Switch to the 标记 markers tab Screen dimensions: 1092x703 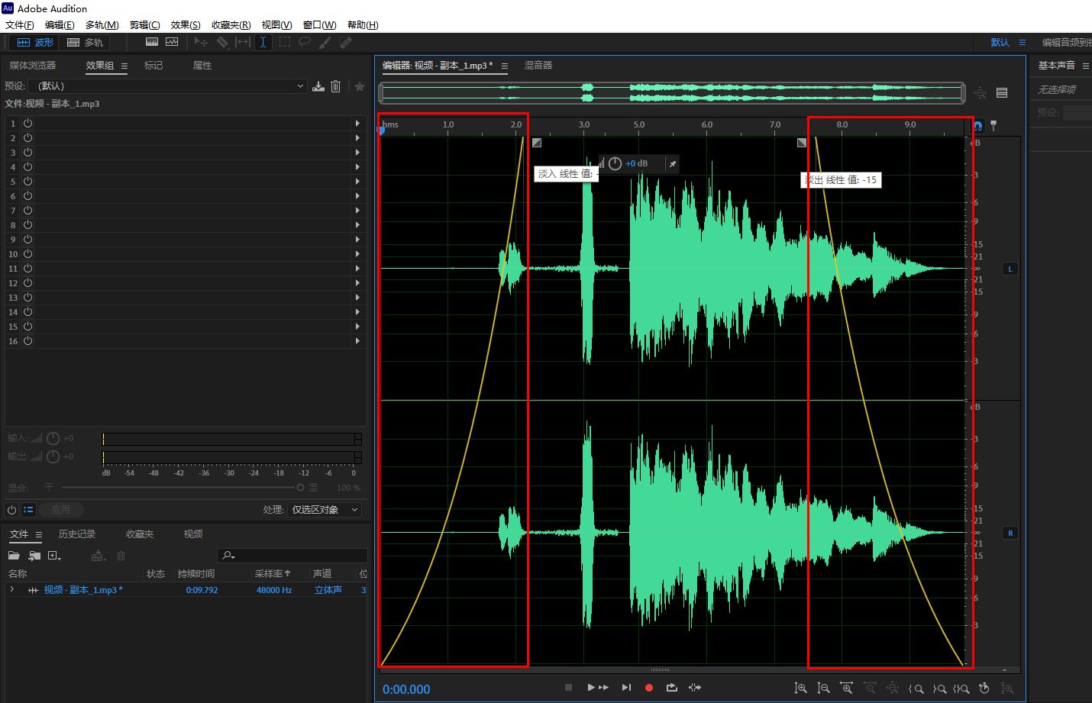[153, 66]
